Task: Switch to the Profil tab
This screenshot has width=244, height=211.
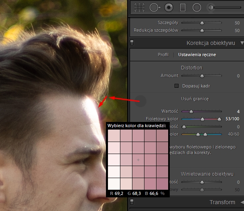Action: [163, 55]
